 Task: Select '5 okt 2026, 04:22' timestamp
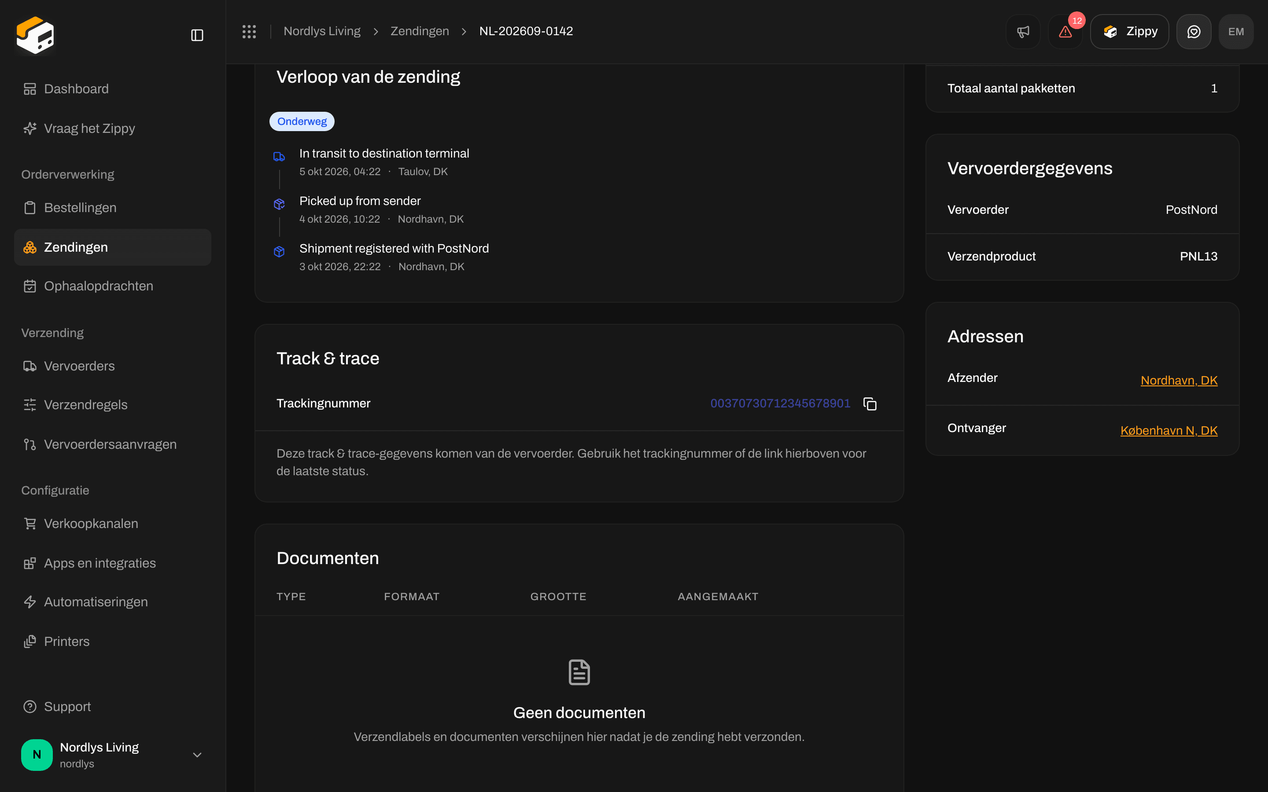click(x=340, y=172)
